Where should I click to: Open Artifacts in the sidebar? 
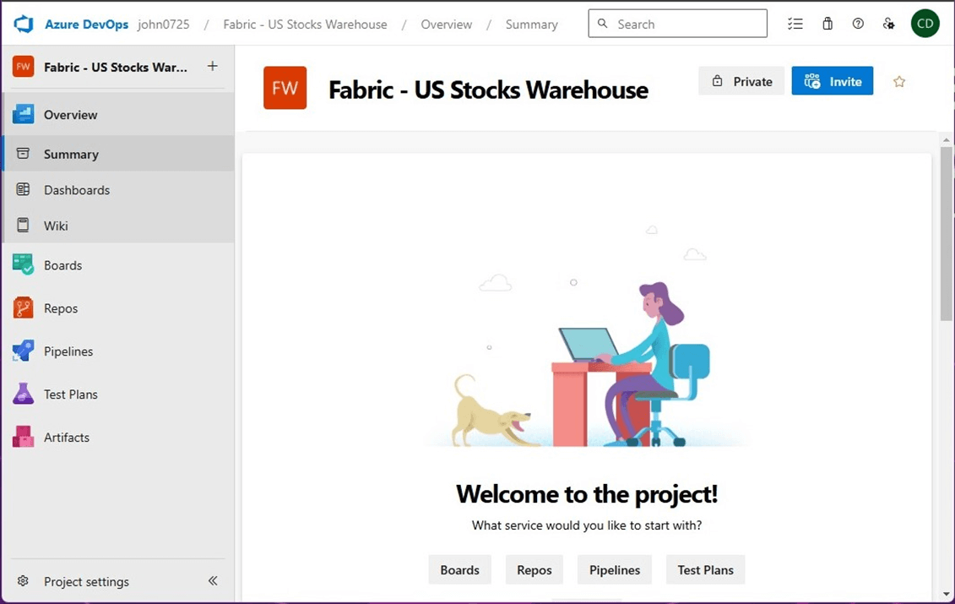click(67, 438)
